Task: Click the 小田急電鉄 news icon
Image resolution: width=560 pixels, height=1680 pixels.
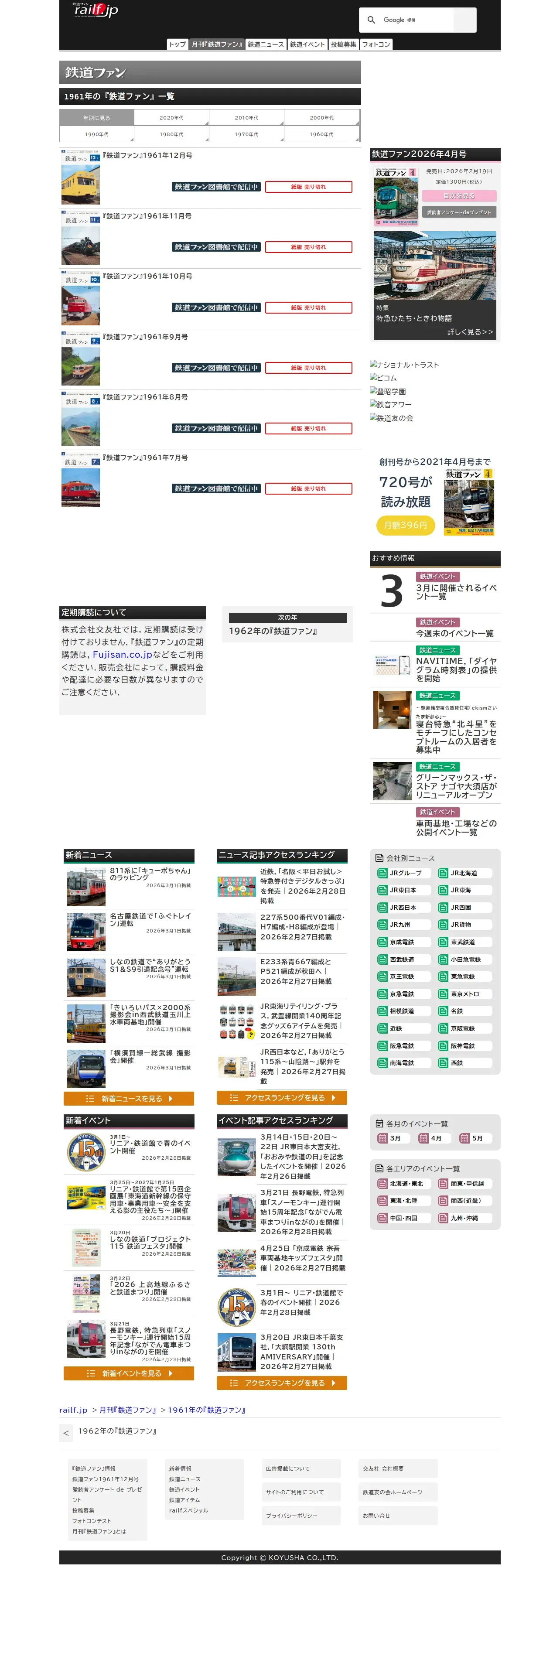Action: coord(443,960)
